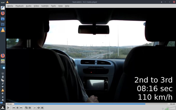Screen dimensions: 176x110
Task: Select the active VLC dock icon
Action: point(3,30)
